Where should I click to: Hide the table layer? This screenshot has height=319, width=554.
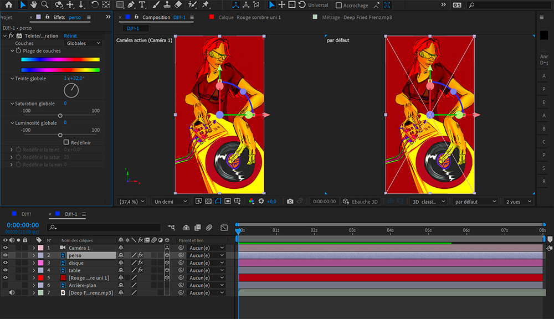pyautogui.click(x=6, y=270)
